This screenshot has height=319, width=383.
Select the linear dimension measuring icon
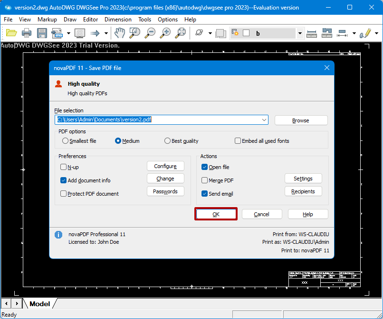[x=312, y=33]
